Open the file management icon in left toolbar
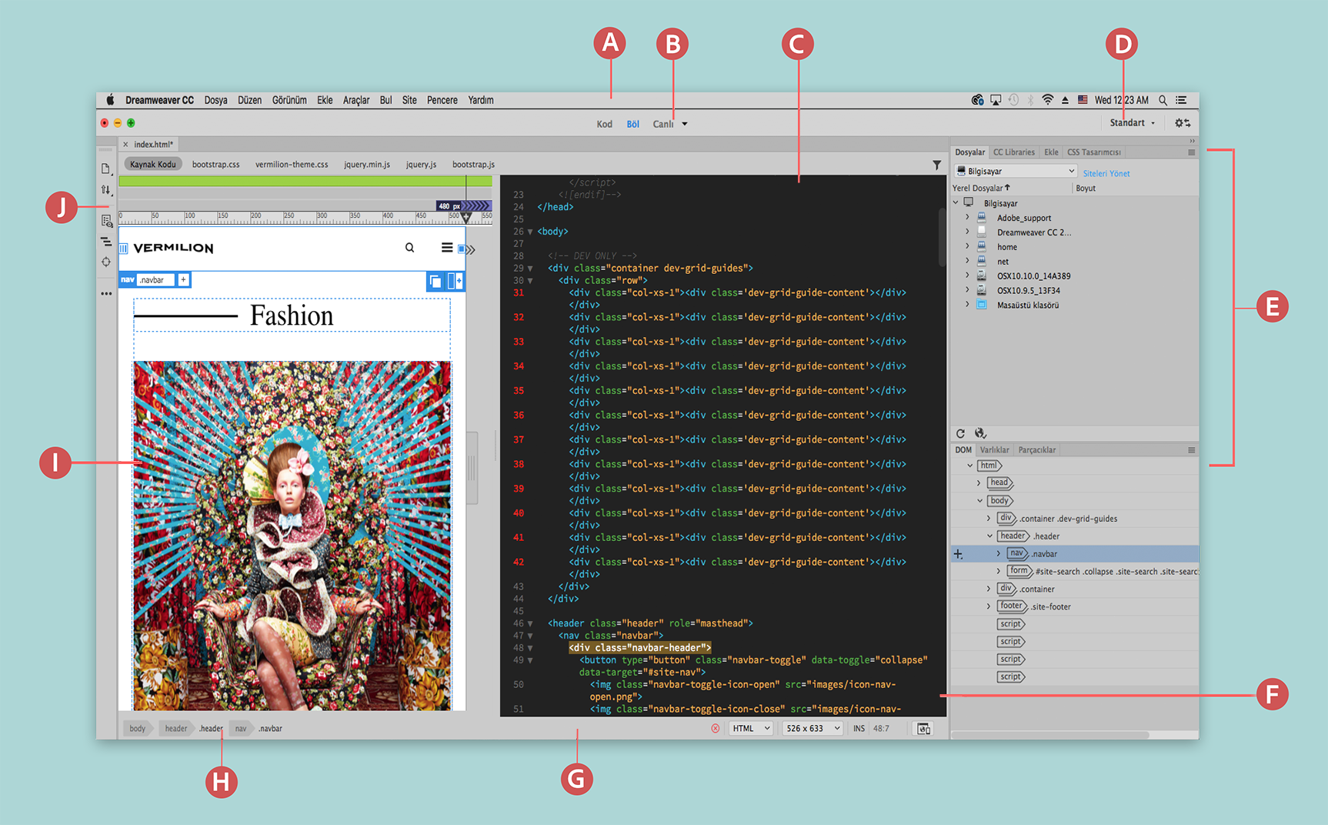The height and width of the screenshot is (825, 1328). [x=105, y=169]
